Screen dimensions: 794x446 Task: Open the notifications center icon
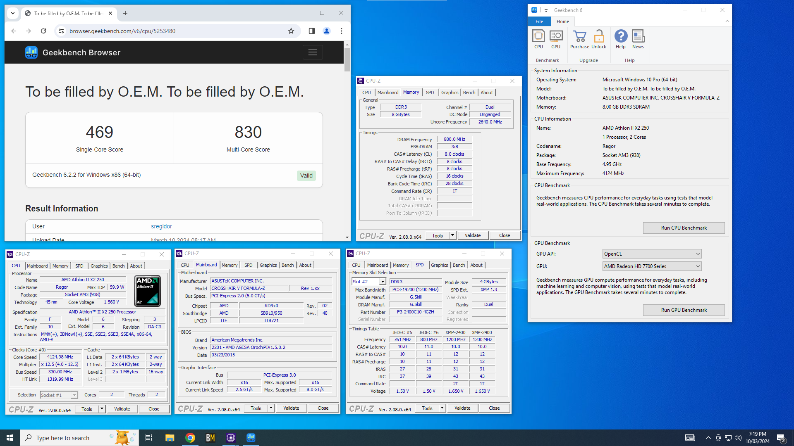[x=781, y=438]
